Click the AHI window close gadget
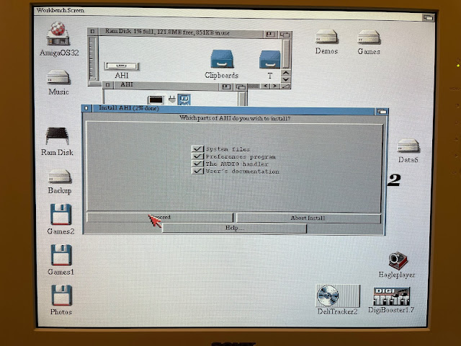 pyautogui.click(x=108, y=85)
